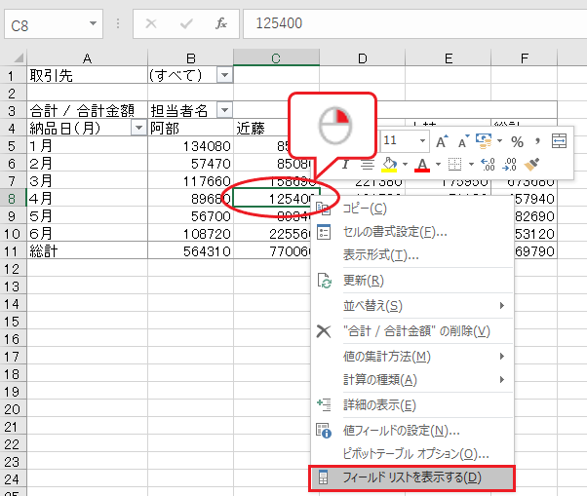This screenshot has width=587, height=496.
Task: Click the comma style icon
Action: pos(536,141)
